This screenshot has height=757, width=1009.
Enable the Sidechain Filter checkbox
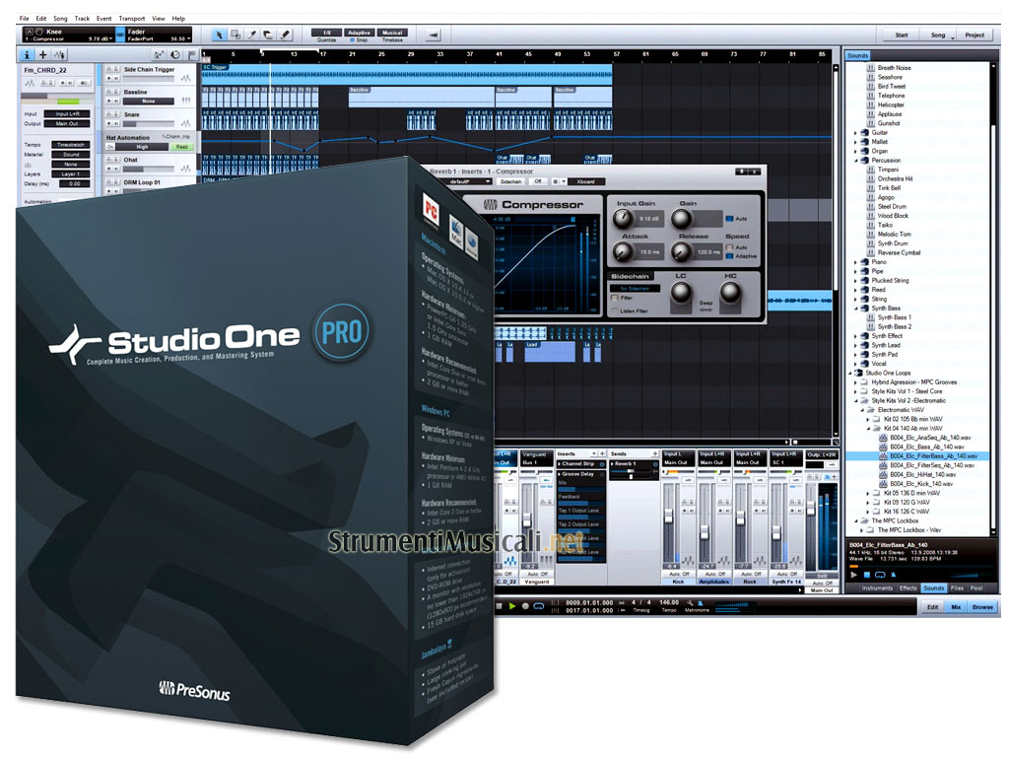(x=615, y=297)
